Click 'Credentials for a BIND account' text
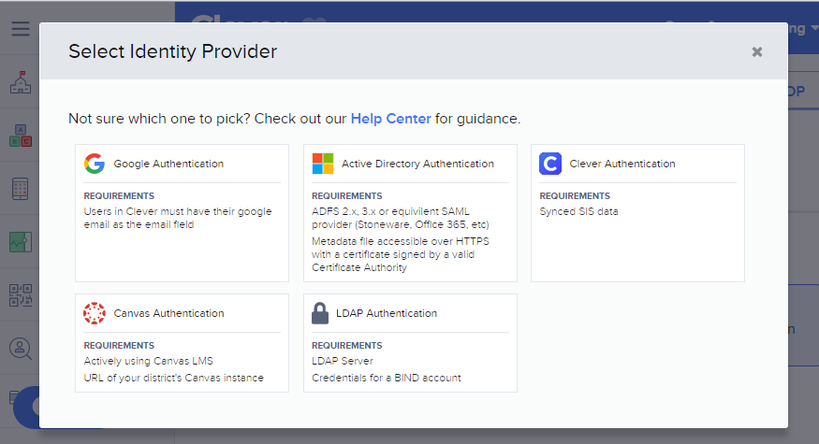 pos(386,378)
